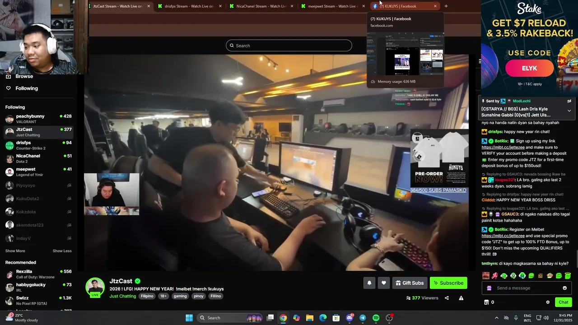The width and height of the screenshot is (578, 325).
Task: Click the ELYK promo code button on ad
Action: (529, 68)
